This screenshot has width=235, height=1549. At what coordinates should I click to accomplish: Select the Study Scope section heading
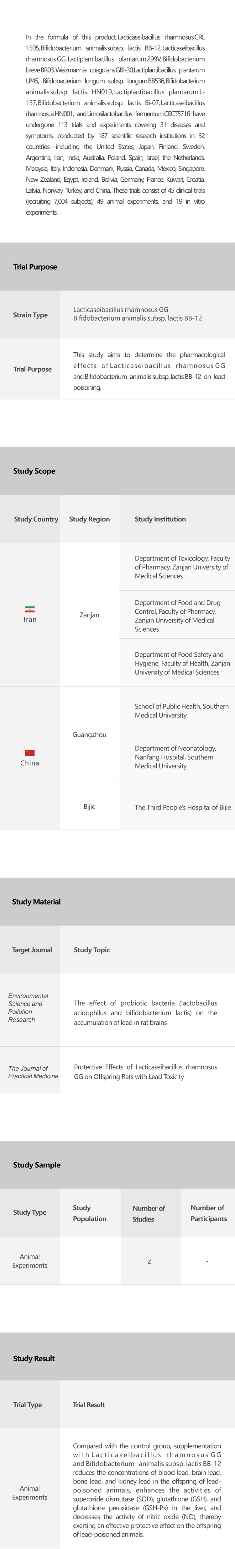tap(34, 471)
